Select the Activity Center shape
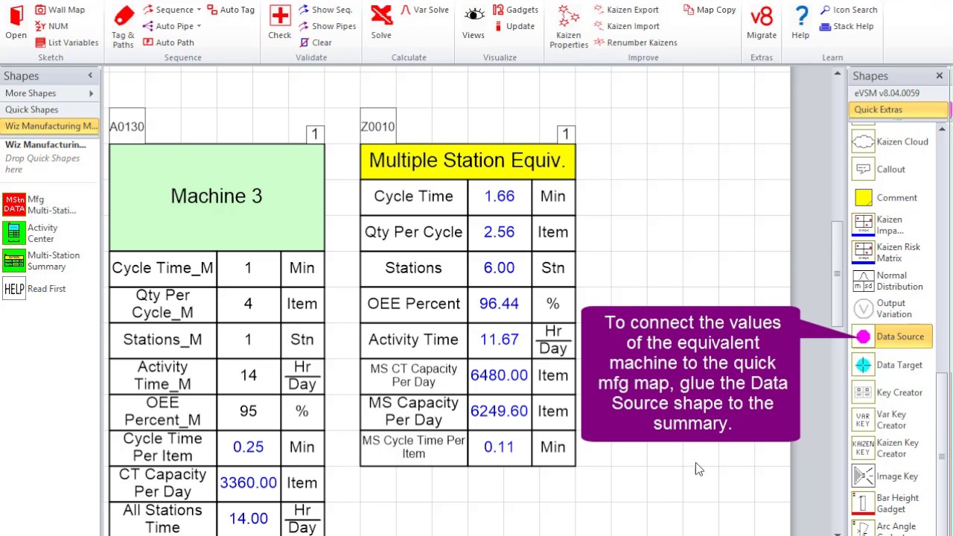This screenshot has width=953, height=536. 31,233
